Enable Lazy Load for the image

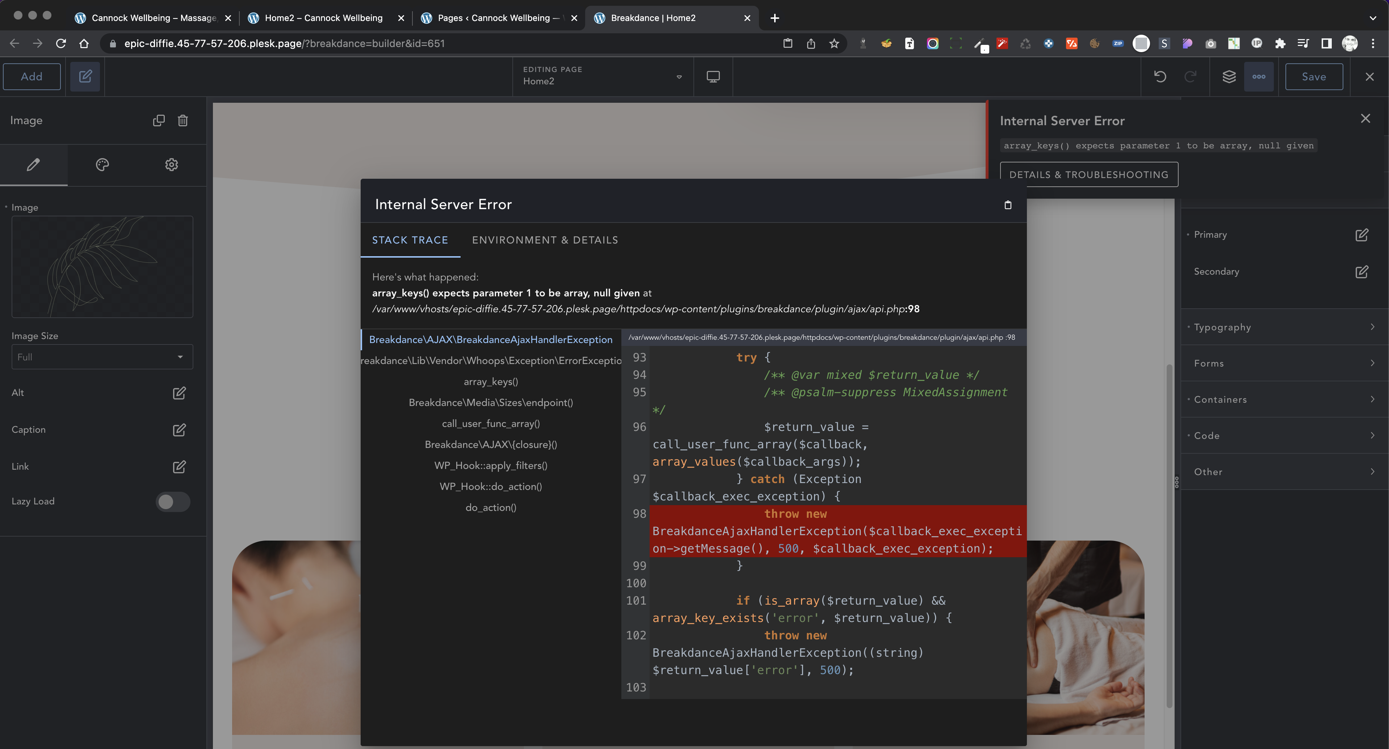tap(173, 501)
